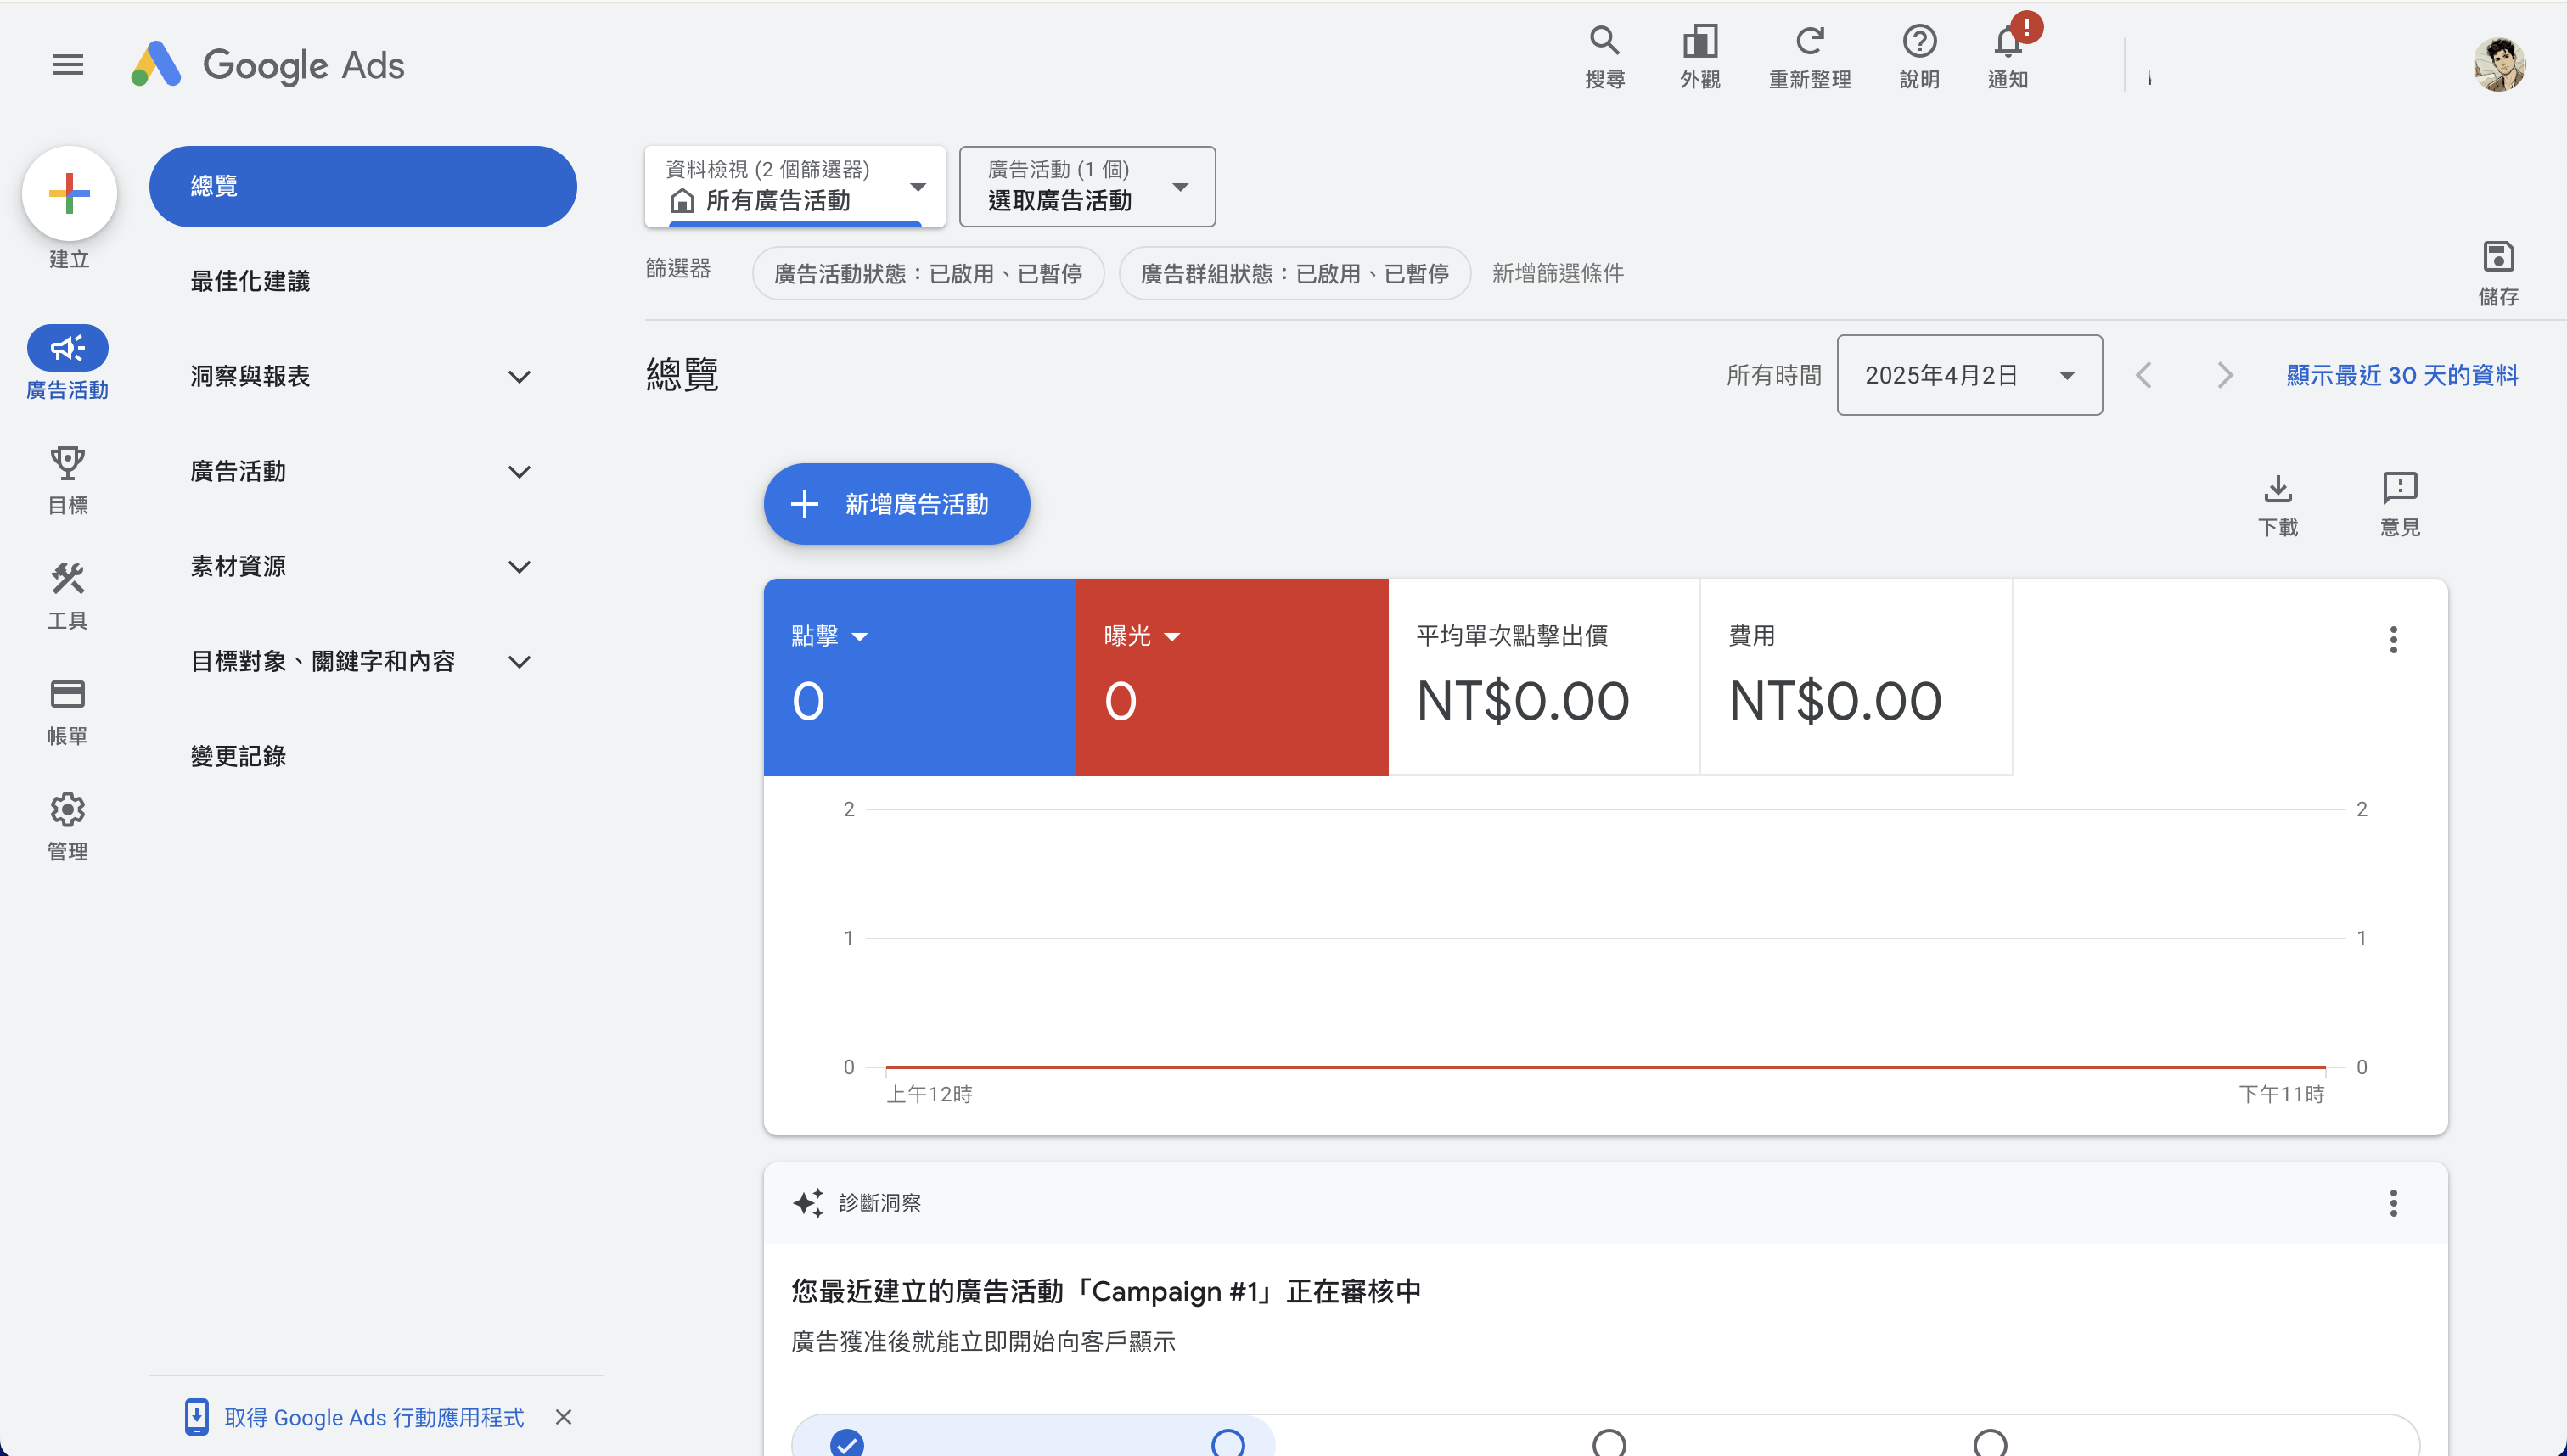The width and height of the screenshot is (2567, 1456).
Task: Select the third review step circle
Action: click(x=1609, y=1444)
